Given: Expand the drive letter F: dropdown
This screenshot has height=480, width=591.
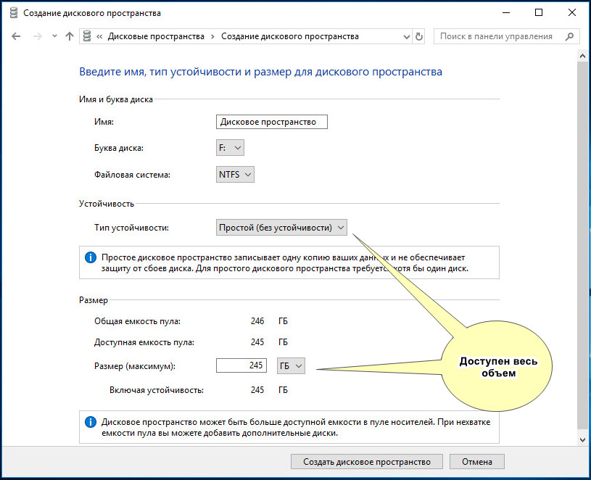Looking at the screenshot, I should point(230,148).
